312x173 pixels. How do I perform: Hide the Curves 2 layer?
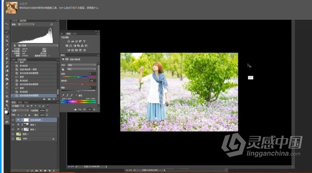click(x=13, y=125)
